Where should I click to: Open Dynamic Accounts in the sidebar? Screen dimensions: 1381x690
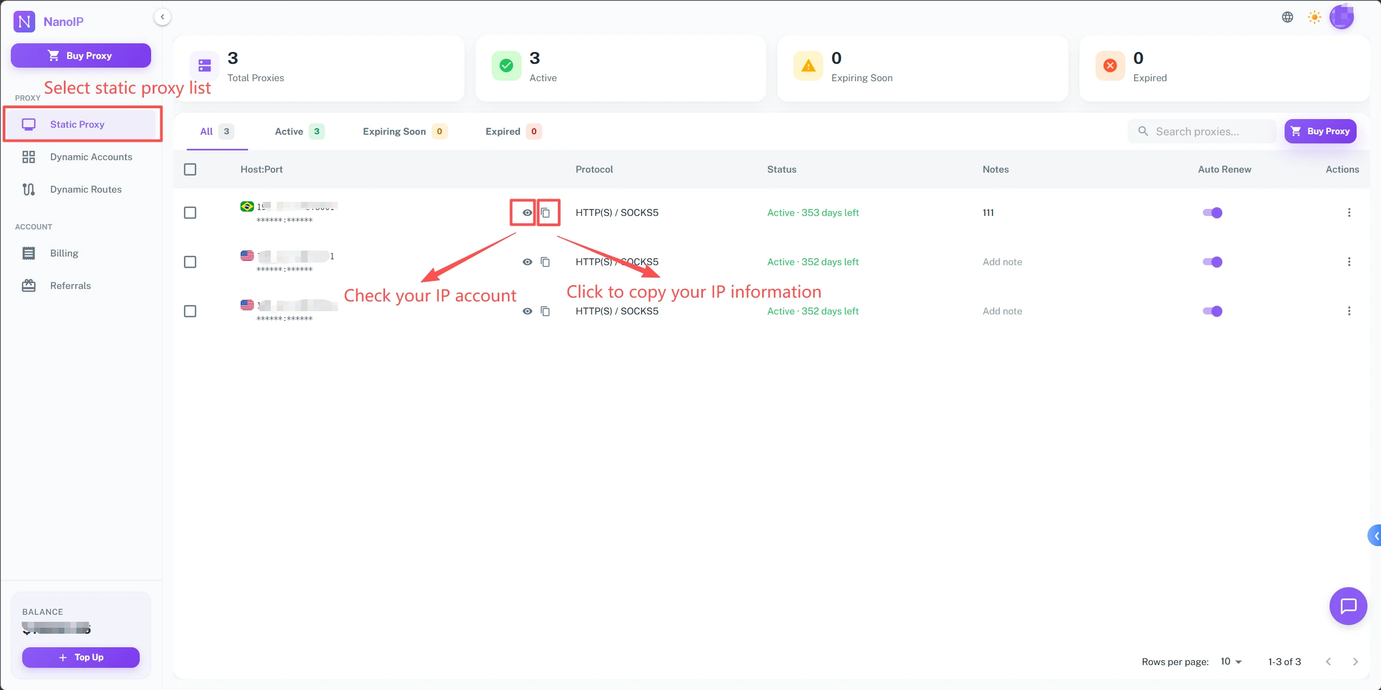[81, 157]
